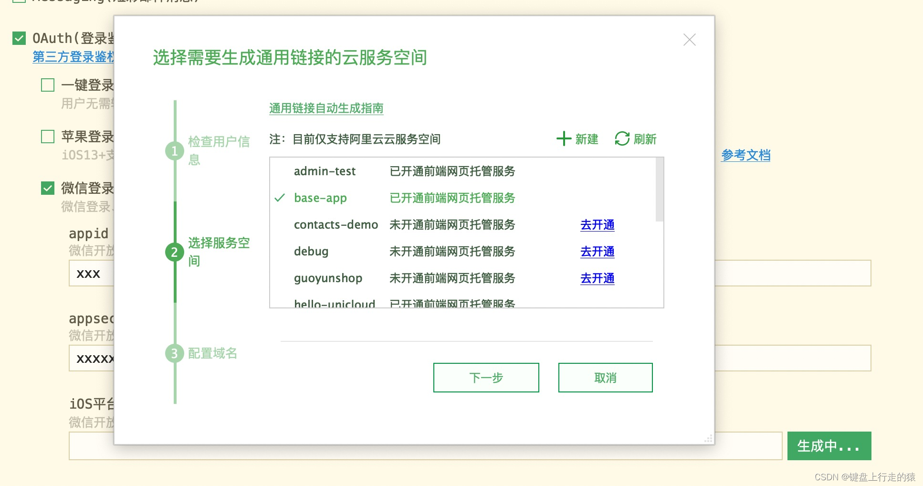923x486 pixels.
Task: Enable the 一键登录 checkbox
Action: tap(48, 85)
